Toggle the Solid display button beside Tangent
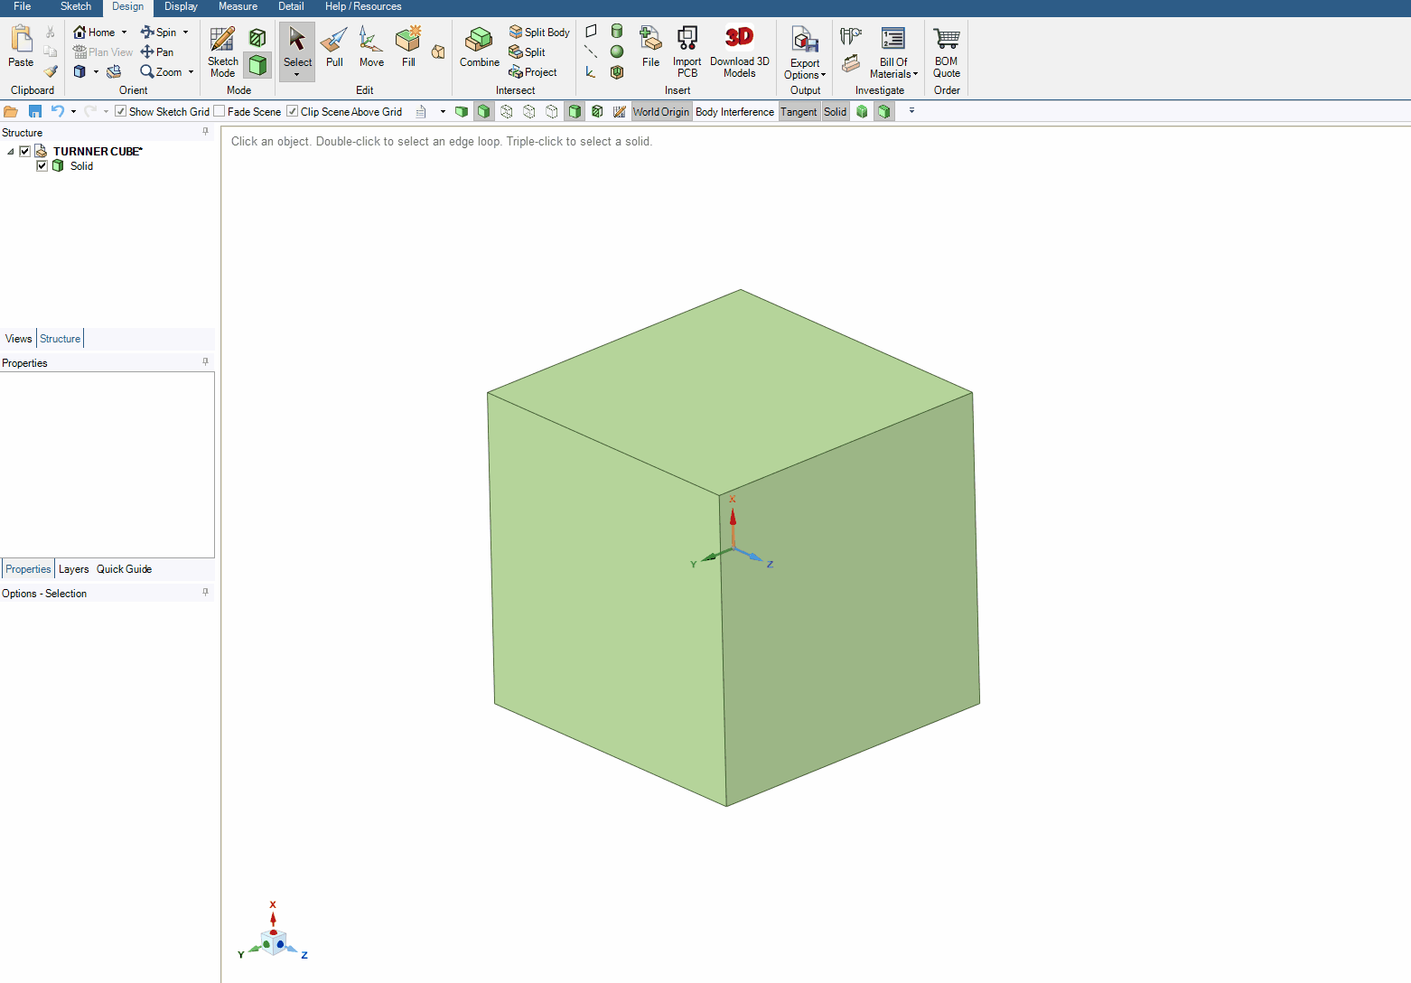1411x983 pixels. coord(835,112)
